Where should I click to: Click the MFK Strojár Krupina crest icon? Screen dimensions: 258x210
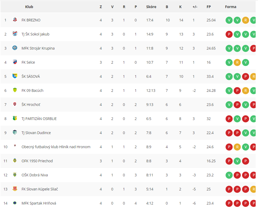15,48
